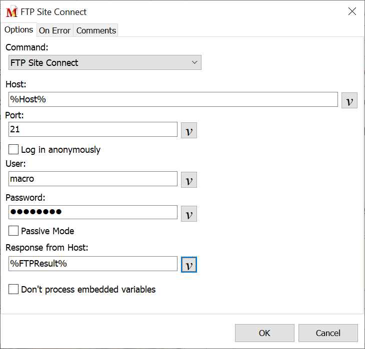Switch to the On Error tab
Viewport: 365px width, 349px height.
tap(54, 30)
